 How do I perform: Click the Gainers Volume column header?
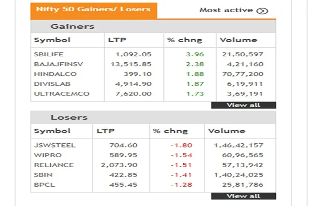coord(239,40)
